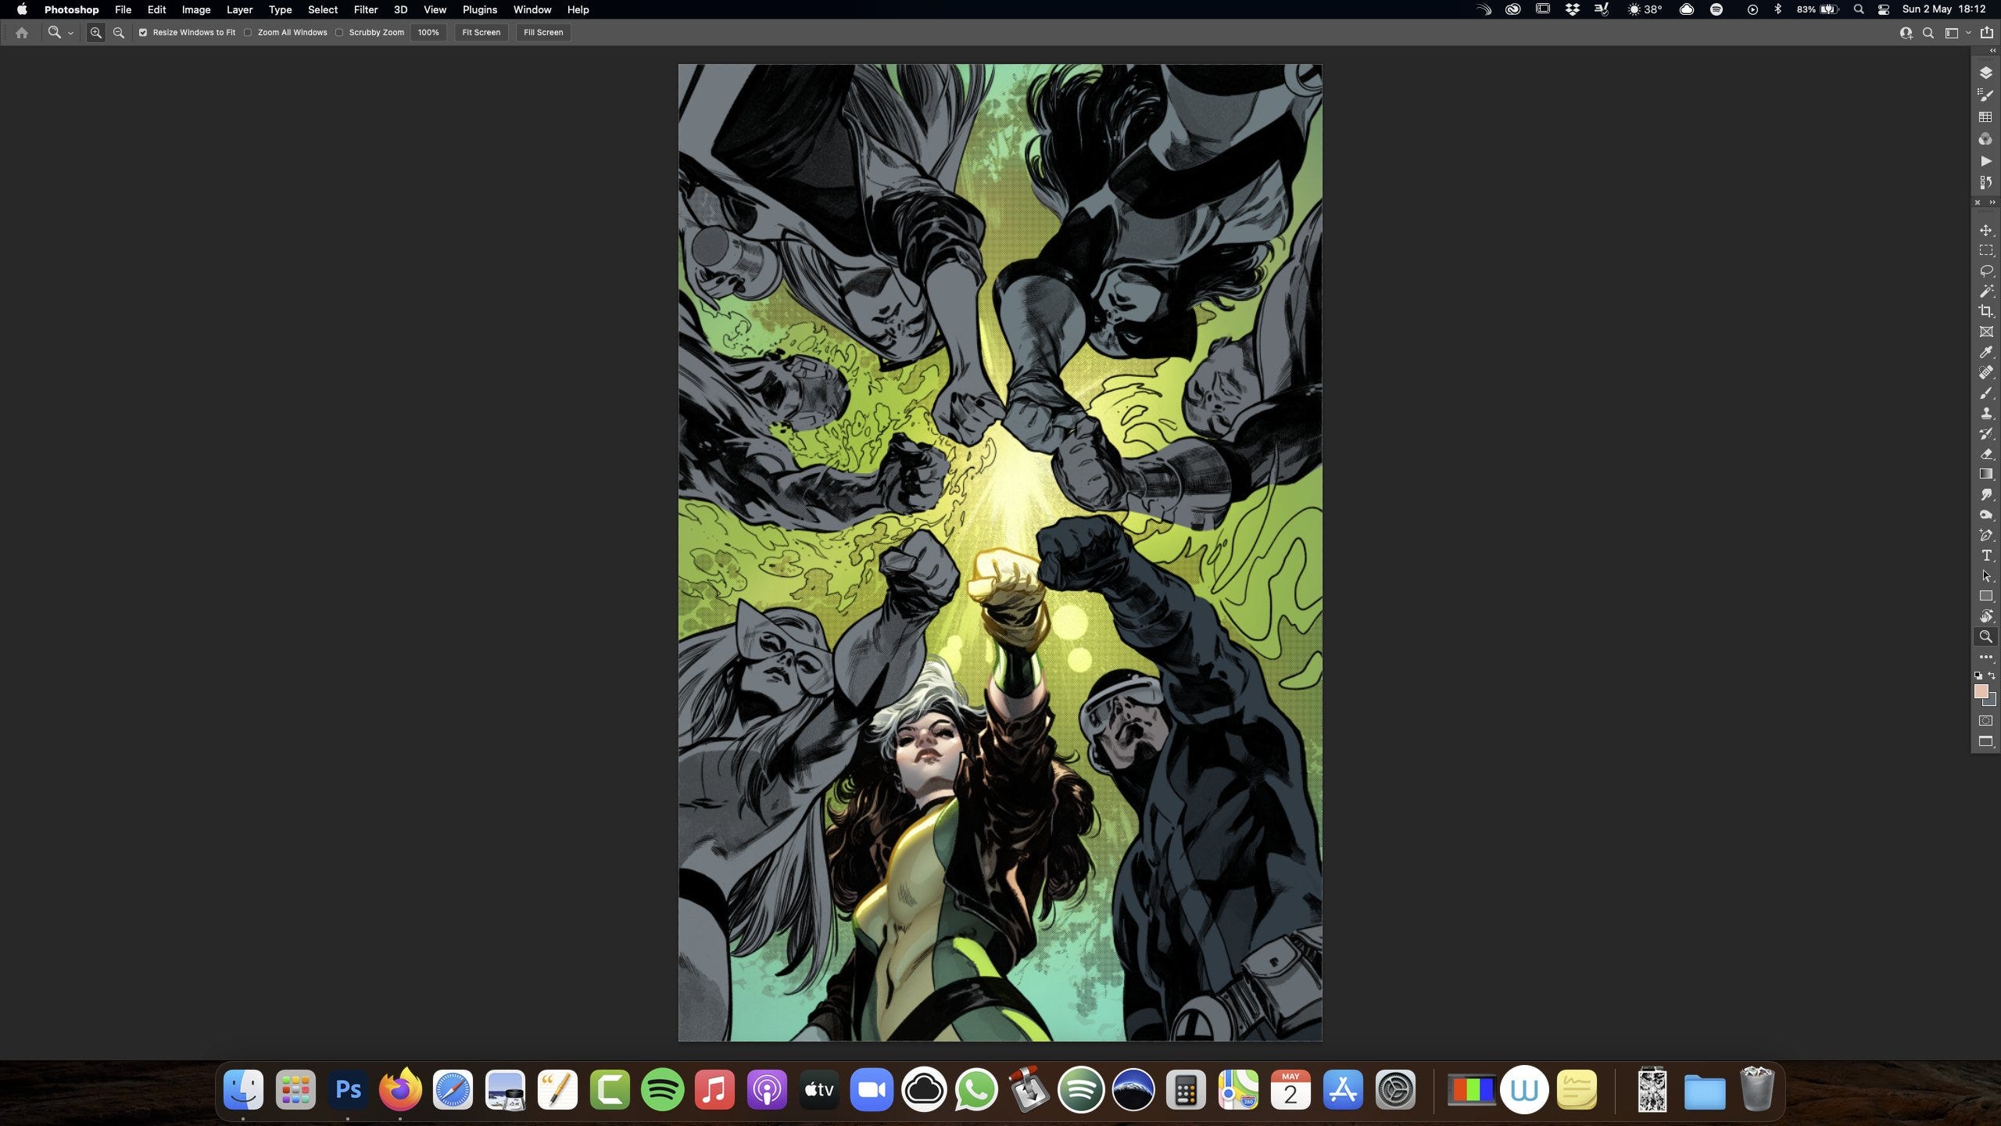Select the Sponge tool
The width and height of the screenshot is (2001, 1126).
click(x=1985, y=515)
